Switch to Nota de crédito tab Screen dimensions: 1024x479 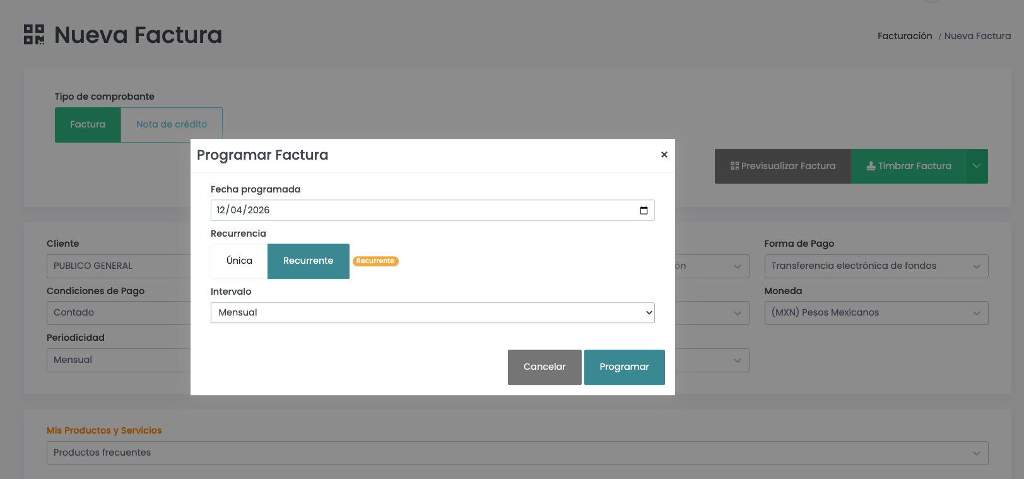click(172, 125)
